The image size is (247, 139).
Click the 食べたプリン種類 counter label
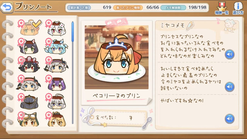tap(128, 7)
